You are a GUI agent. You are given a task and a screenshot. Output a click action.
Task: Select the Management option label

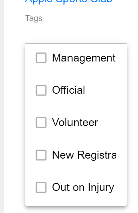(x=84, y=58)
